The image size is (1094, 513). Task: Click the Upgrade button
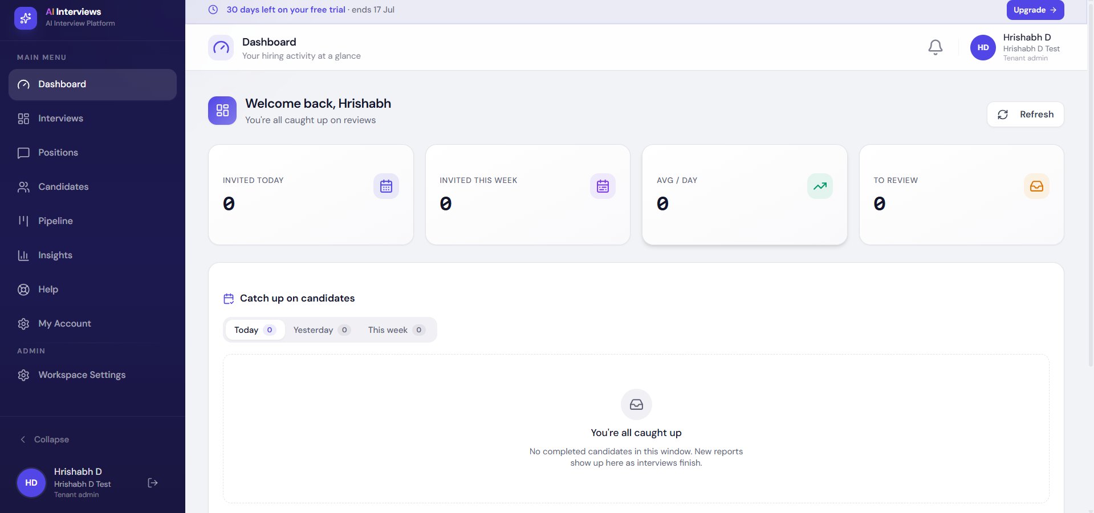[x=1035, y=10]
